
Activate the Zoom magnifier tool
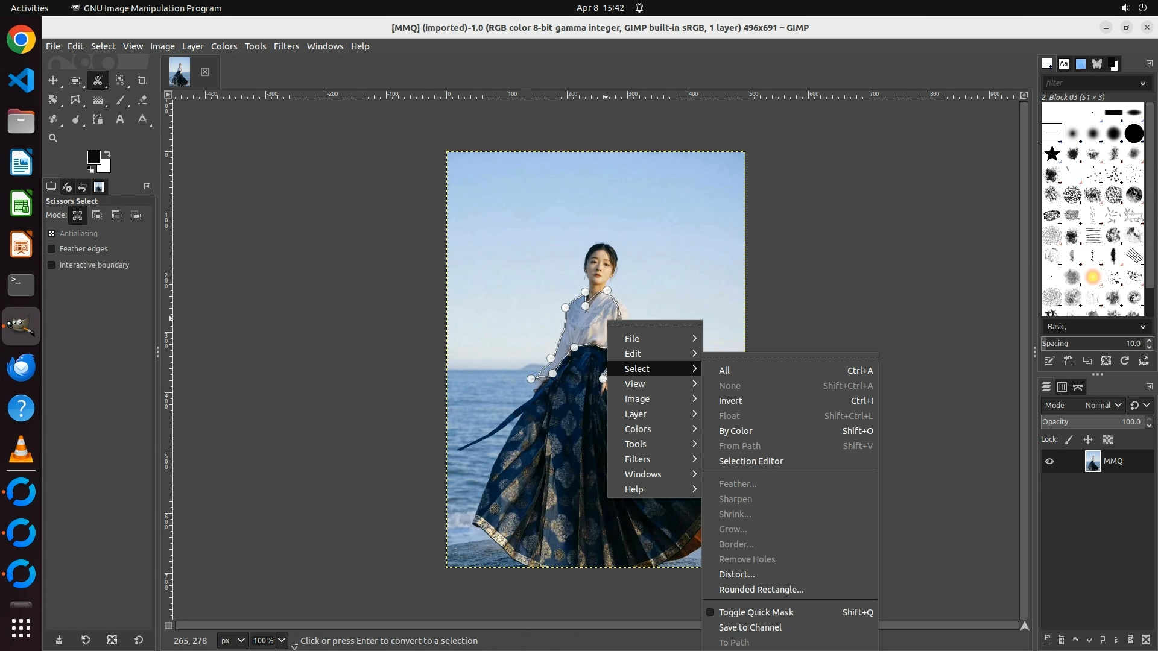coord(53,138)
